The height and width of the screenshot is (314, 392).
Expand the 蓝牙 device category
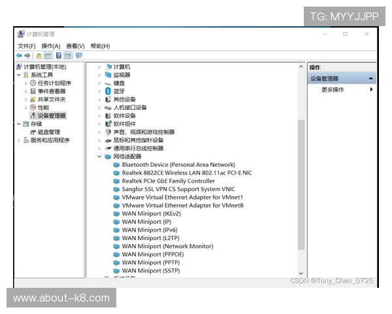tap(99, 92)
